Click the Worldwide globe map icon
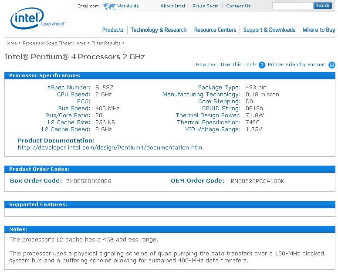 [109, 6]
